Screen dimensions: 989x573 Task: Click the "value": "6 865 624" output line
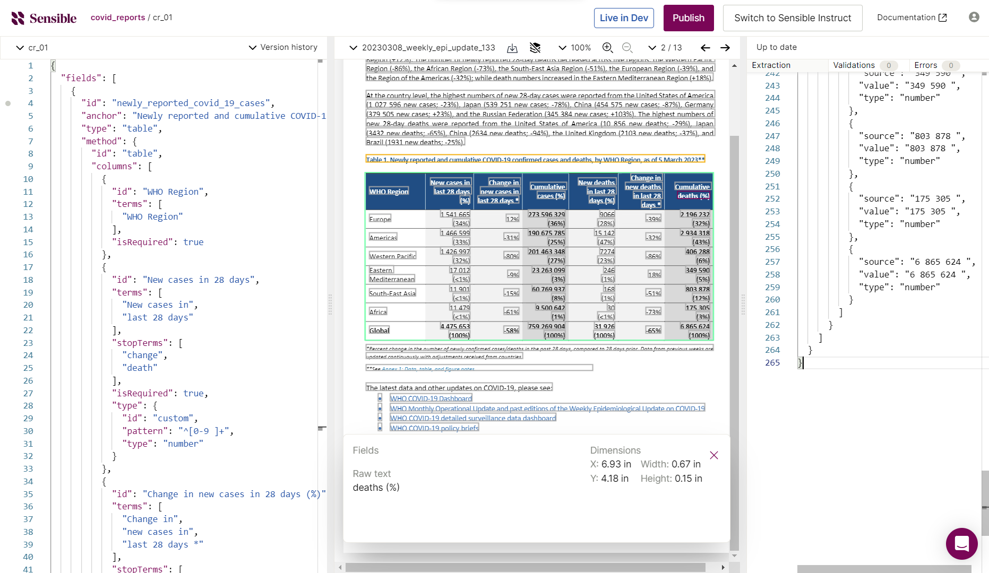pos(914,275)
